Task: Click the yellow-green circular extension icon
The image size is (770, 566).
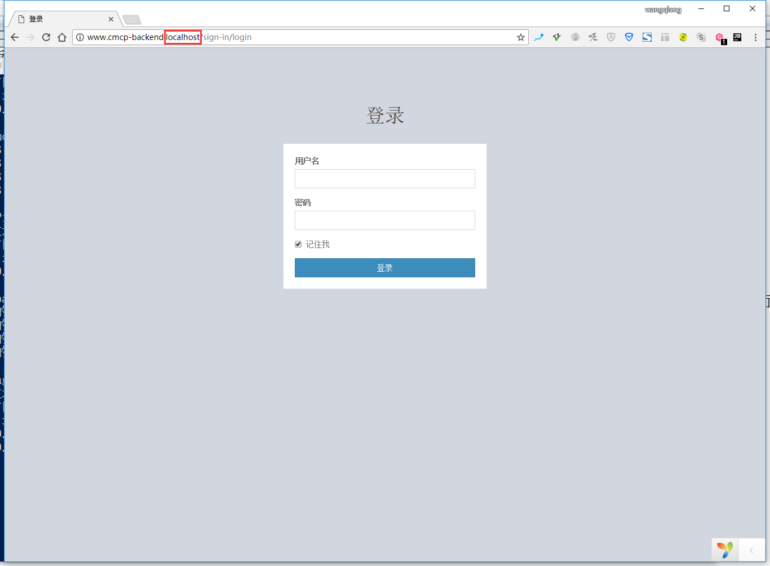Action: click(x=683, y=37)
